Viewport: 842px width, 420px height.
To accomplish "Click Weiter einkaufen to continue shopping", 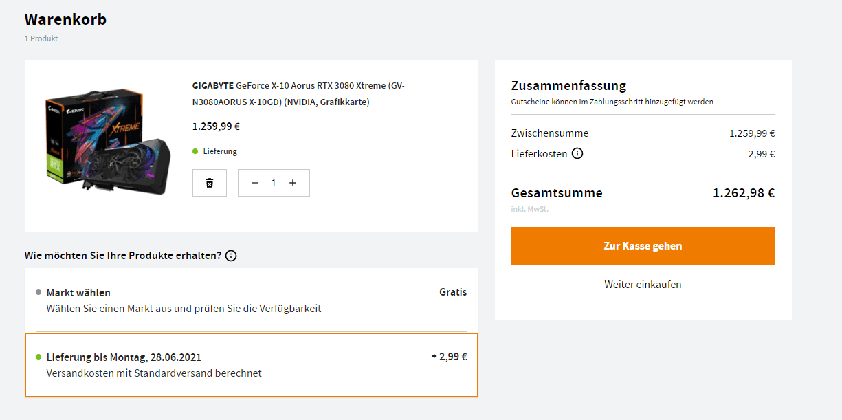I will [x=643, y=284].
